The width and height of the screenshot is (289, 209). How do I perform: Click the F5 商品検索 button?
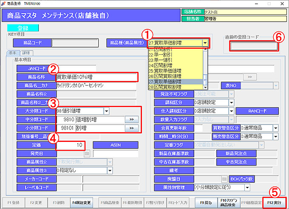point(110,203)
